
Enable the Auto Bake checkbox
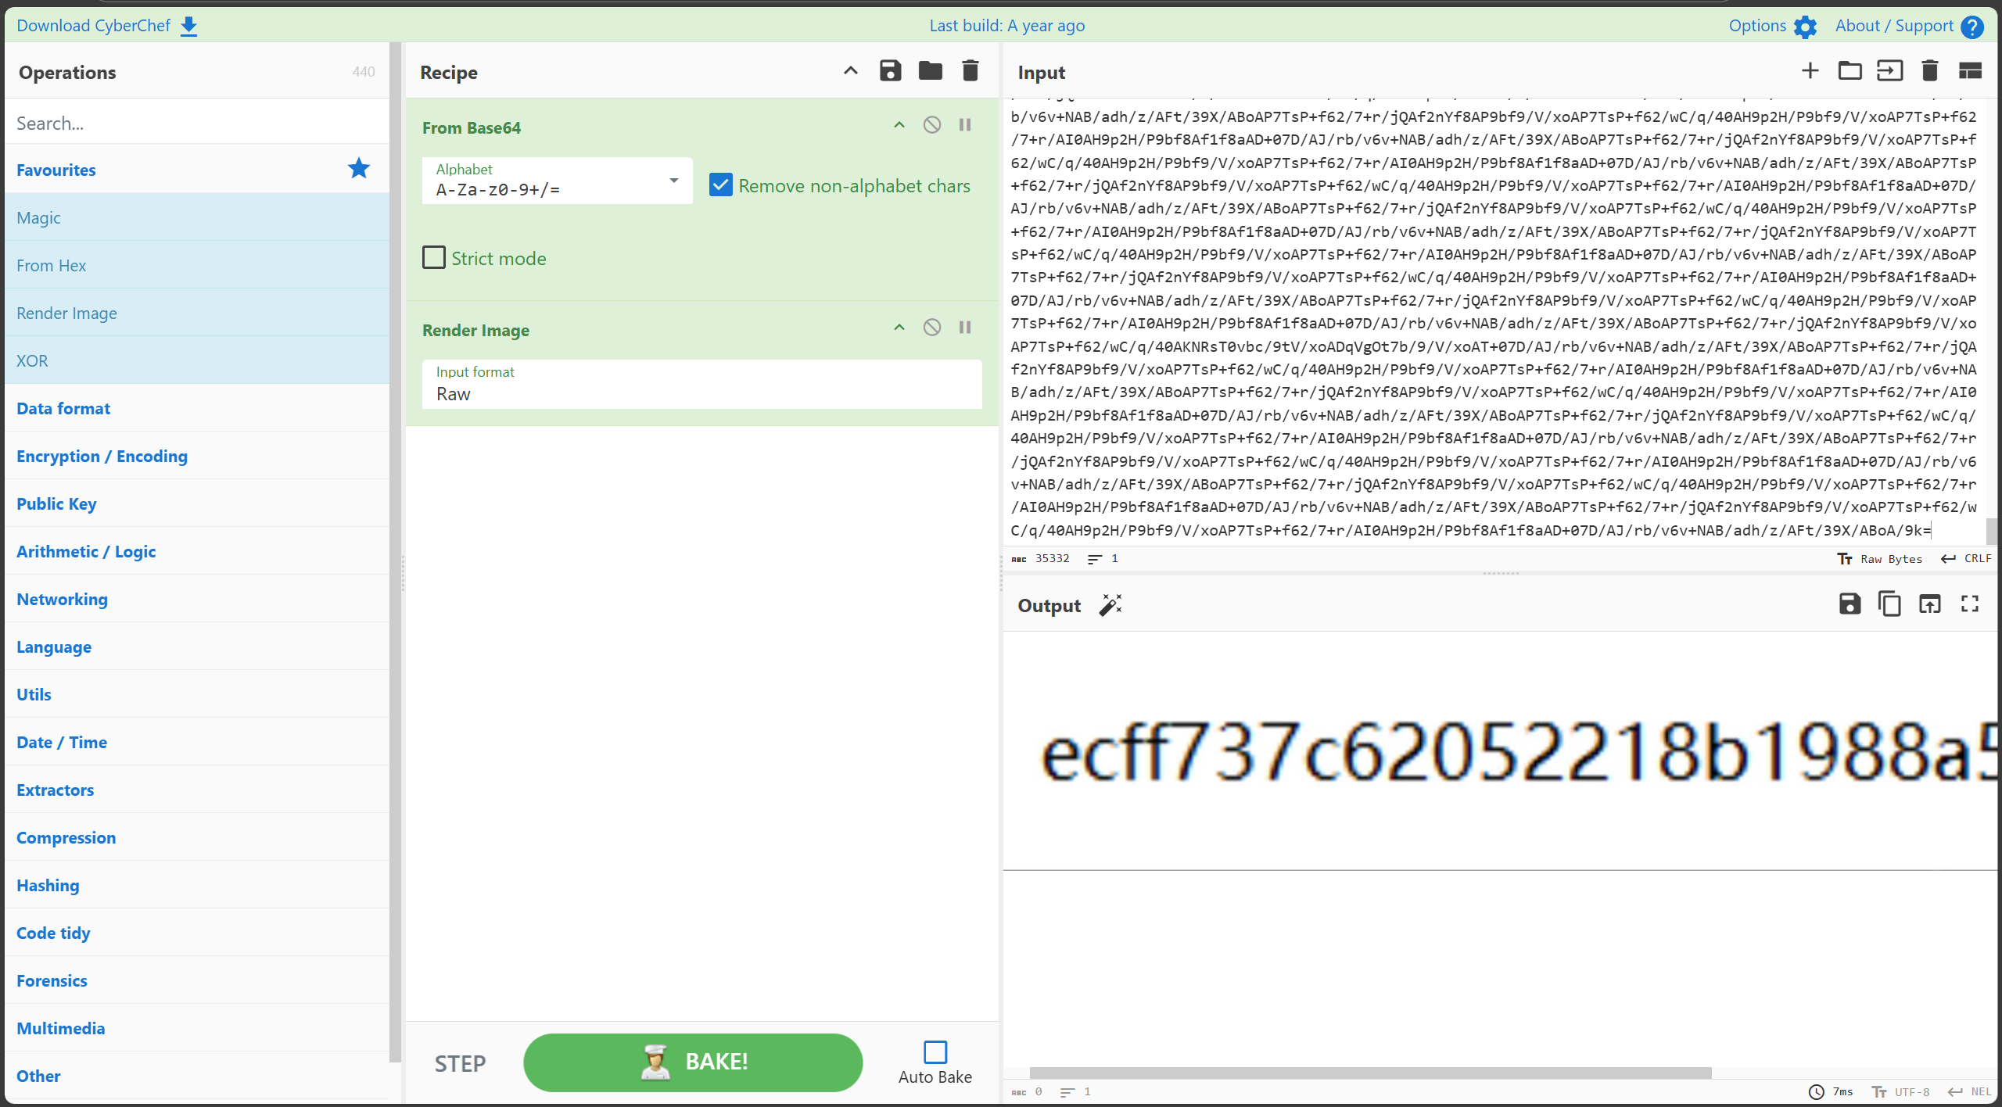935,1052
